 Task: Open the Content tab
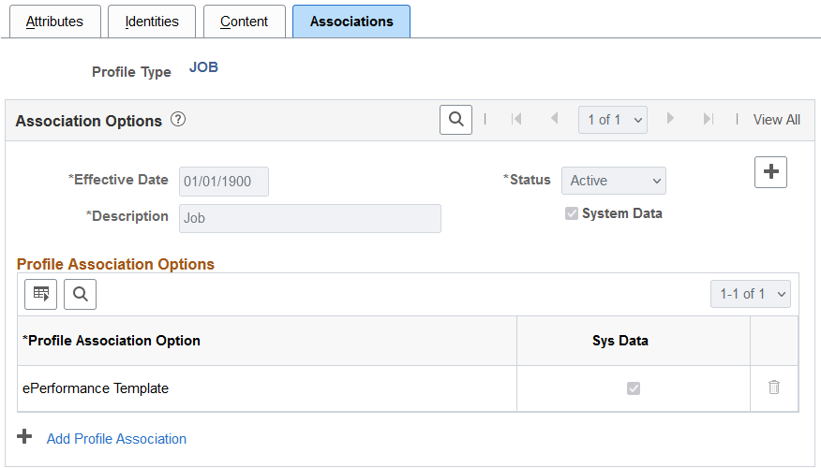(x=244, y=22)
